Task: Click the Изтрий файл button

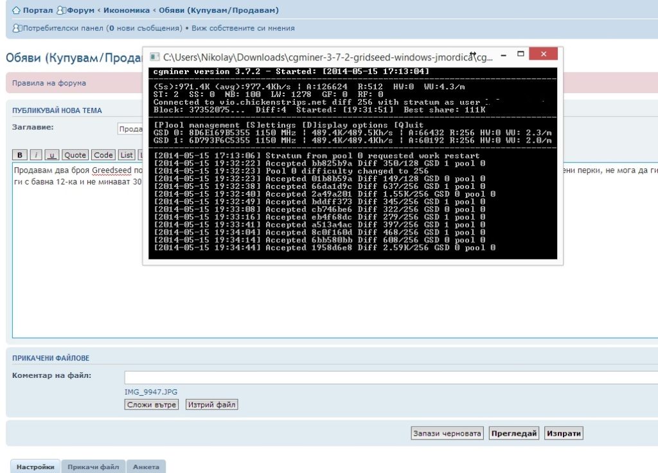Action: [x=212, y=404]
